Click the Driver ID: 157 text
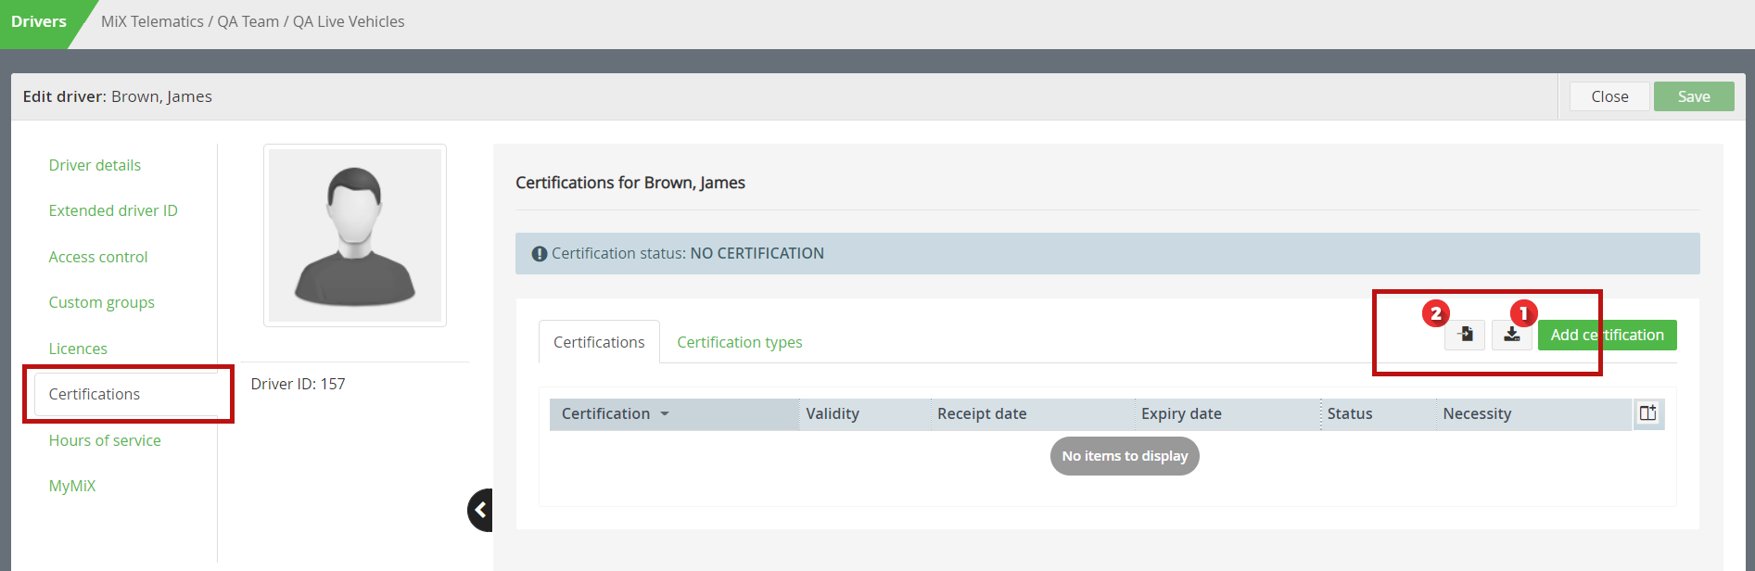This screenshot has width=1755, height=571. pos(298,384)
